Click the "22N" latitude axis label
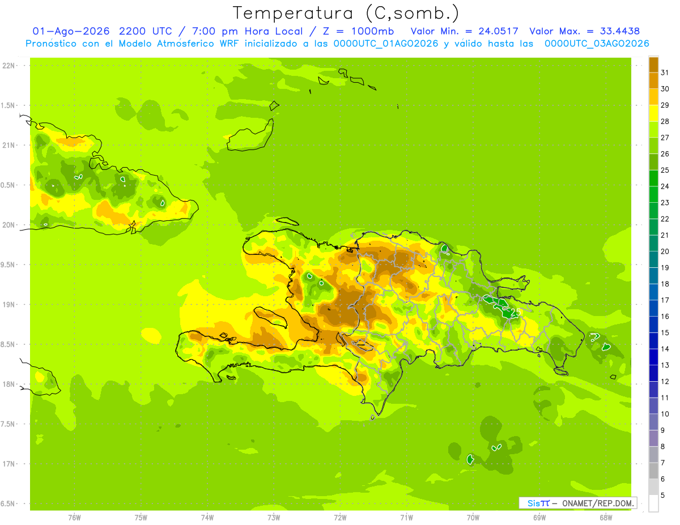 tap(8, 66)
